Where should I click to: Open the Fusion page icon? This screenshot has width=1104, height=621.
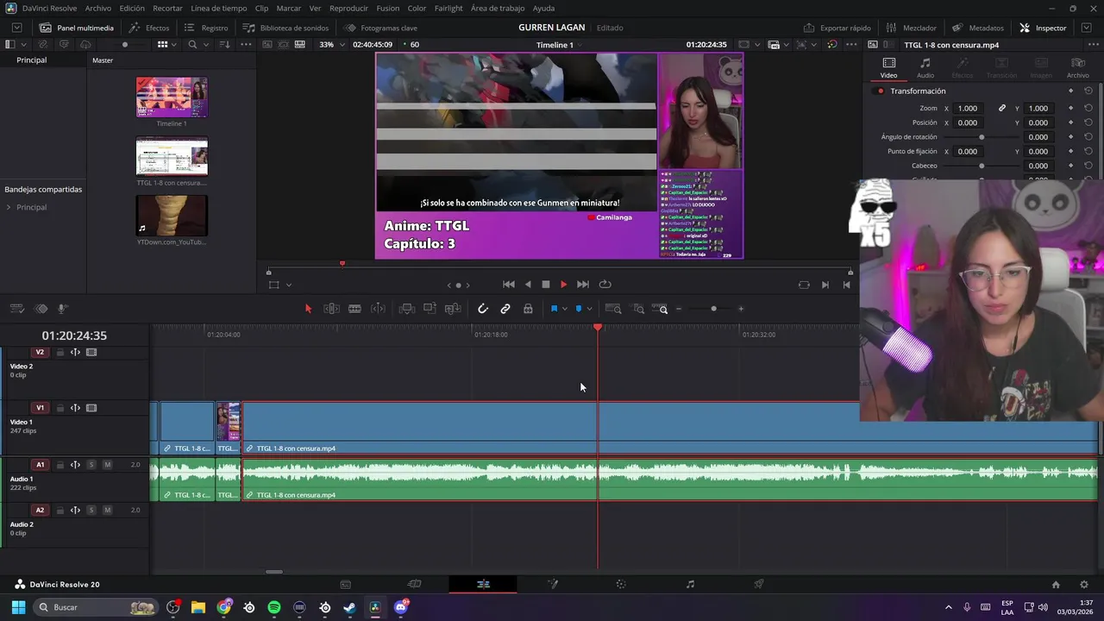[x=553, y=584]
